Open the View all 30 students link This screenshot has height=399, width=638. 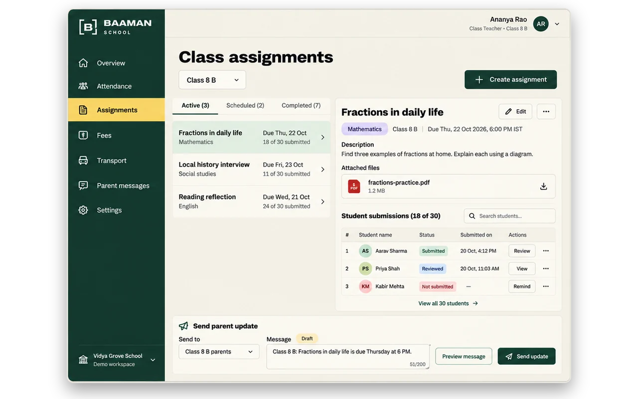(448, 303)
